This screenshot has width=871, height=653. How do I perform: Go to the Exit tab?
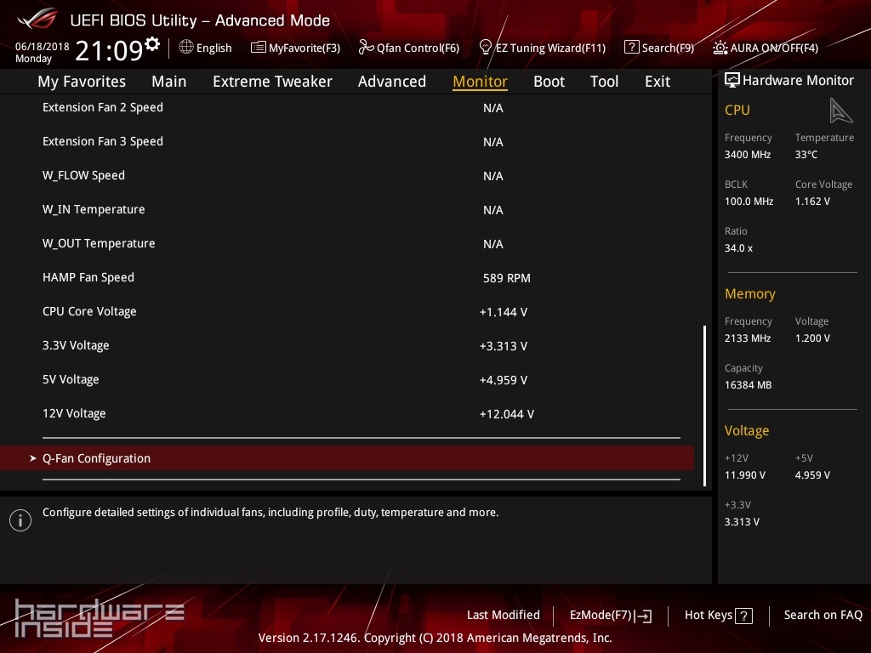pos(658,81)
